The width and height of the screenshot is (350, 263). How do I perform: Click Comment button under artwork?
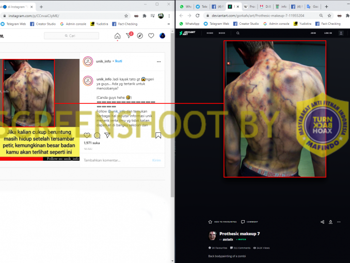tap(249, 222)
